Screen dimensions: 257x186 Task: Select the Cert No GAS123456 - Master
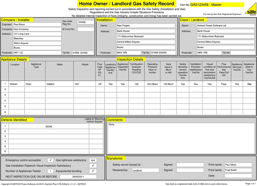[x=217, y=5]
